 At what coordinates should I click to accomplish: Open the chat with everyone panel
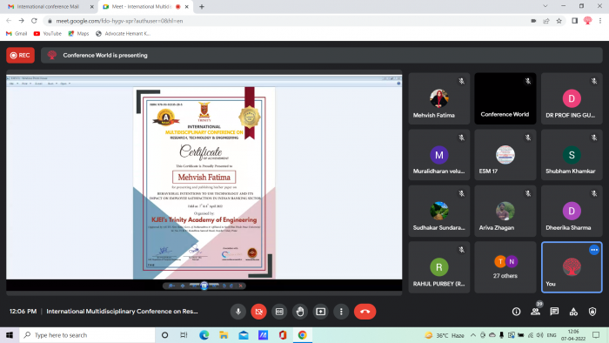pyautogui.click(x=554, y=312)
